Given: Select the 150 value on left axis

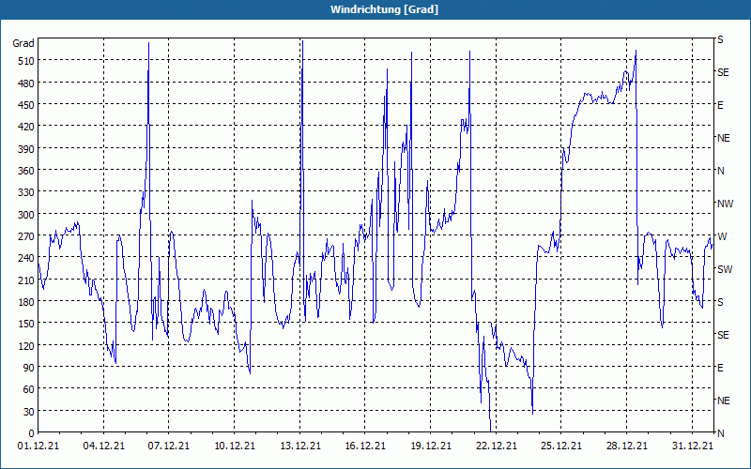Looking at the screenshot, I should pos(26,324).
